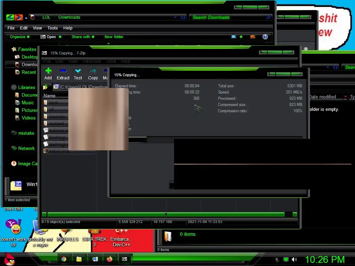Refresh the Downloads folder address bar

tap(183, 17)
